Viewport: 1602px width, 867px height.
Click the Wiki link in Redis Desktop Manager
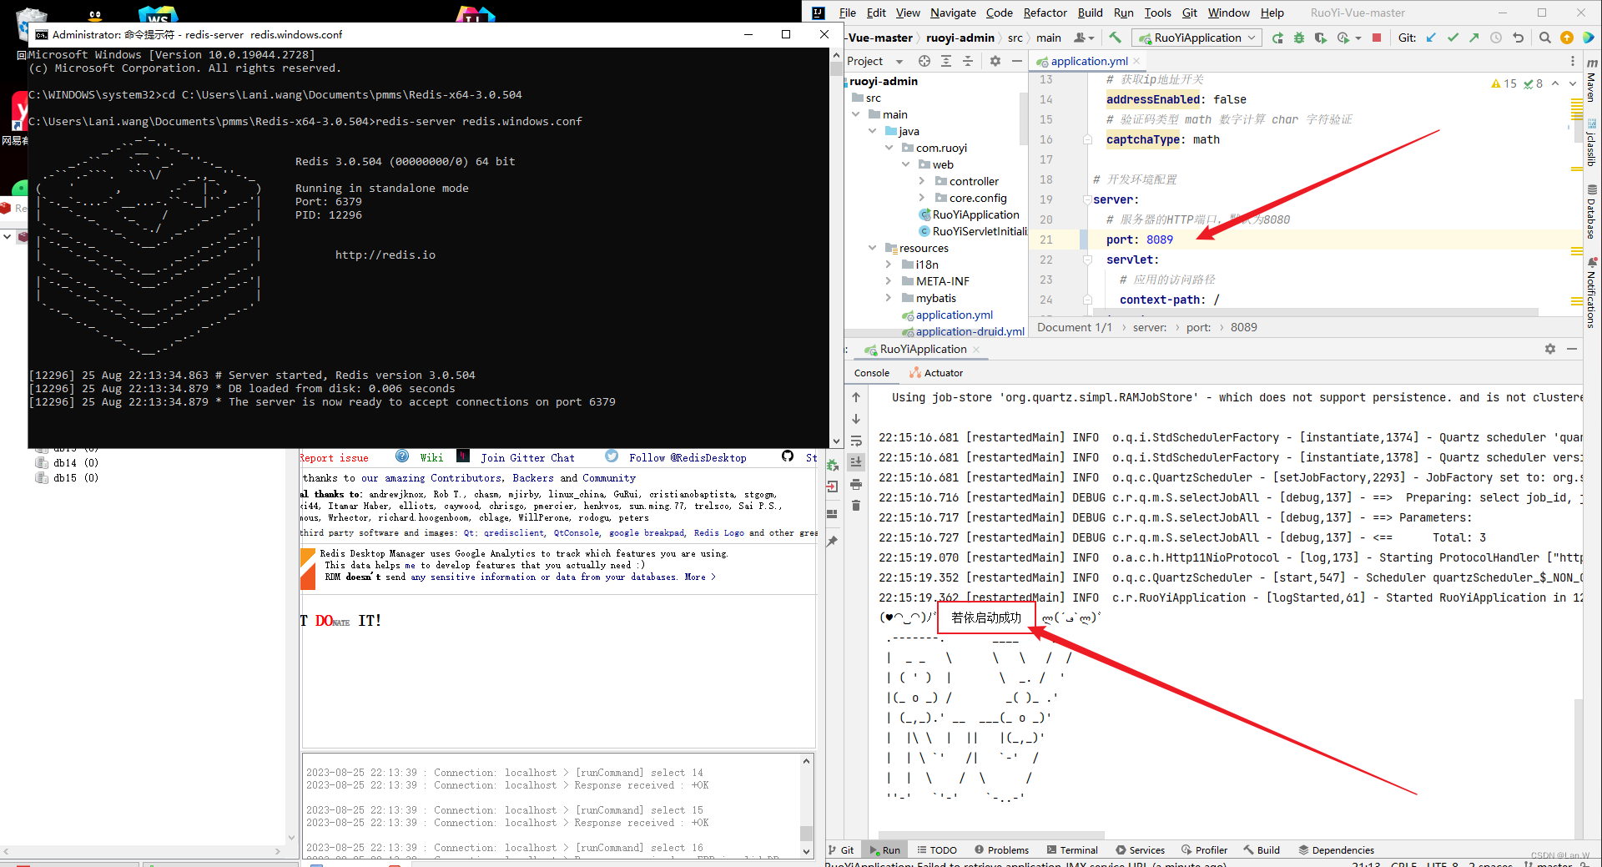tap(431, 457)
